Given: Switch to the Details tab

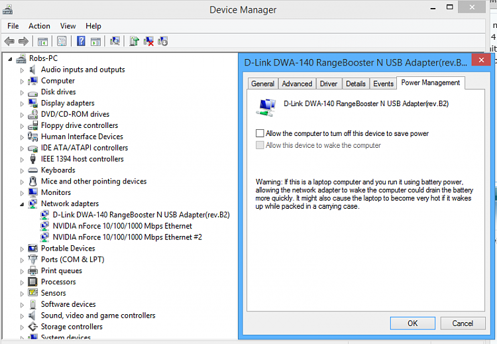Looking at the screenshot, I should point(356,84).
